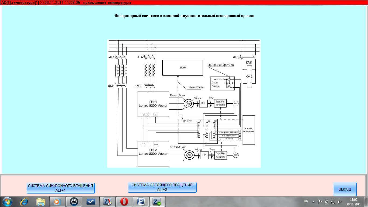Open the СИСТЕМА СЛЕДЯЩЕГО ВРАЩЕНИЯ screen
This screenshot has height=207, width=368.
pyautogui.click(x=162, y=187)
